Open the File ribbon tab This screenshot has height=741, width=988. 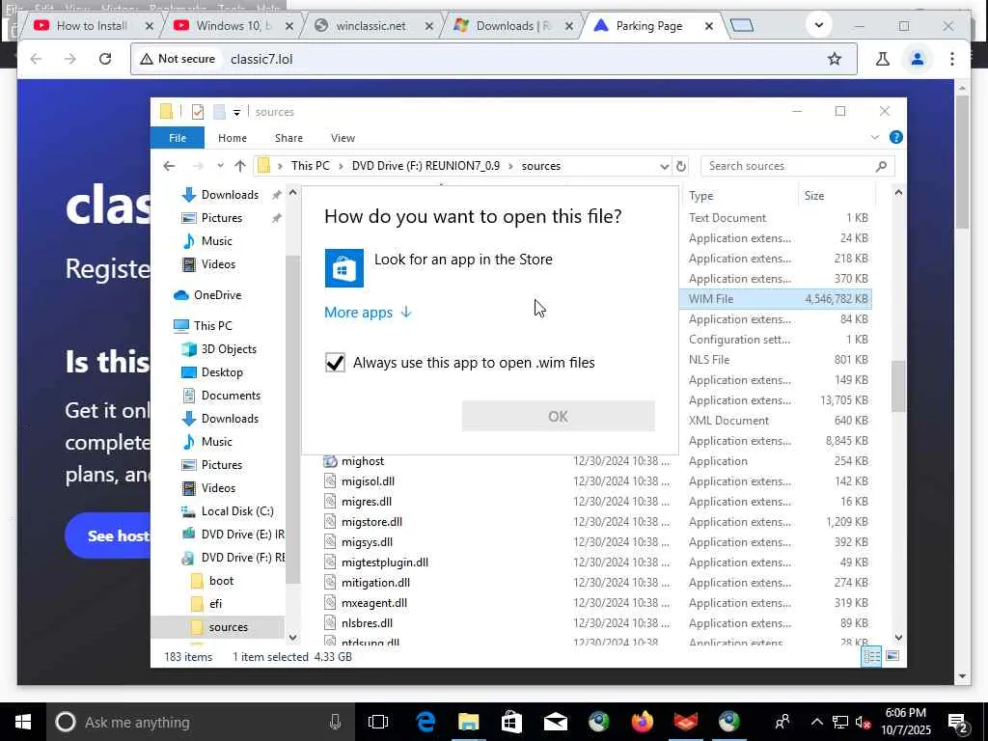(x=178, y=137)
